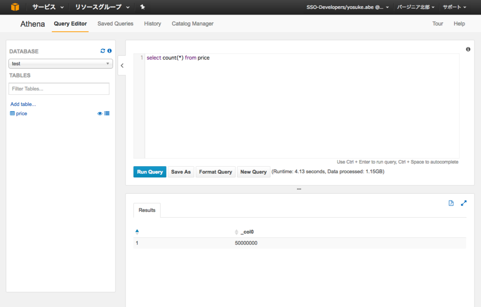Click row number 1 in results
Image resolution: width=481 pixels, height=307 pixels.
tap(137, 243)
